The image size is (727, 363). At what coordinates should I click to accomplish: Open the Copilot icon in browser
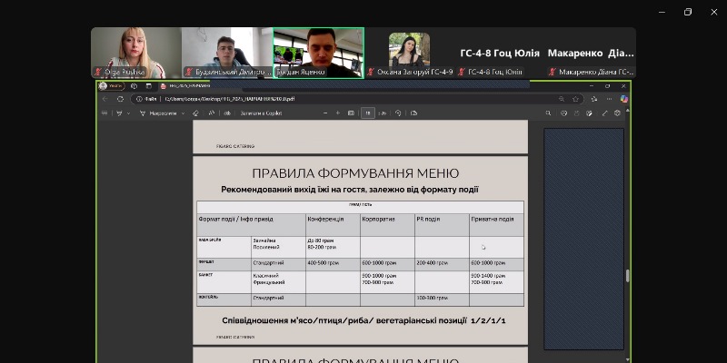tap(623, 99)
